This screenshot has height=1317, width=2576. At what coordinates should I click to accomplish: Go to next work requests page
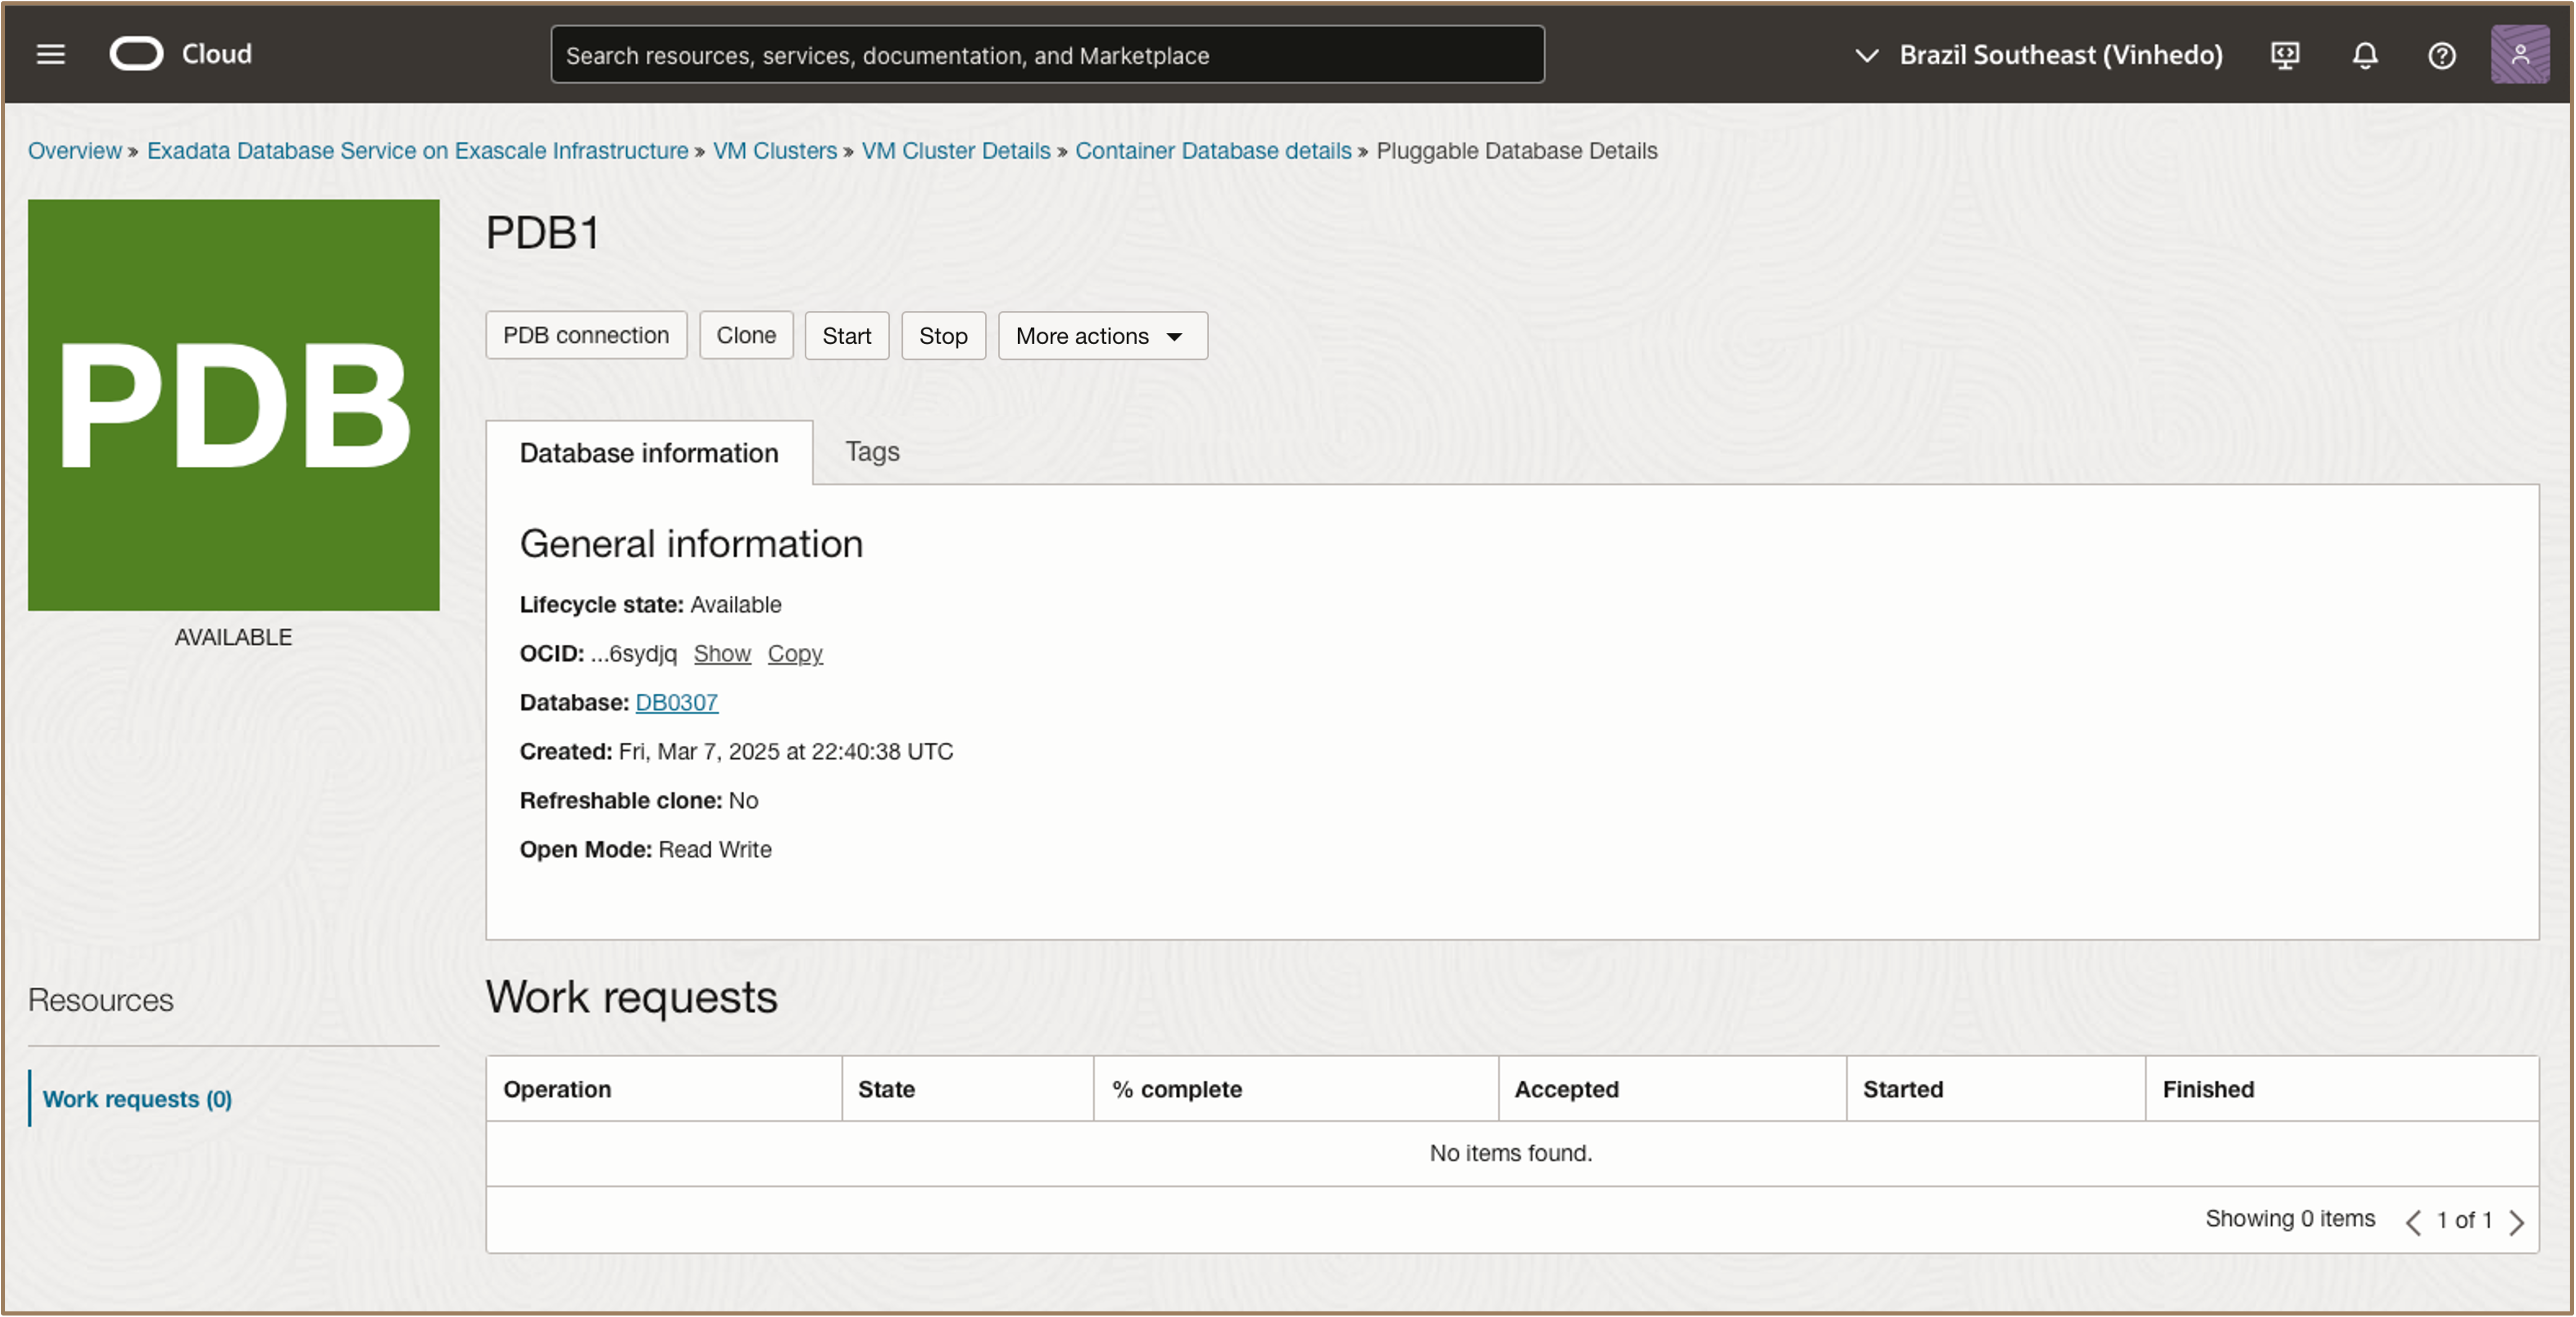coord(2517,1221)
